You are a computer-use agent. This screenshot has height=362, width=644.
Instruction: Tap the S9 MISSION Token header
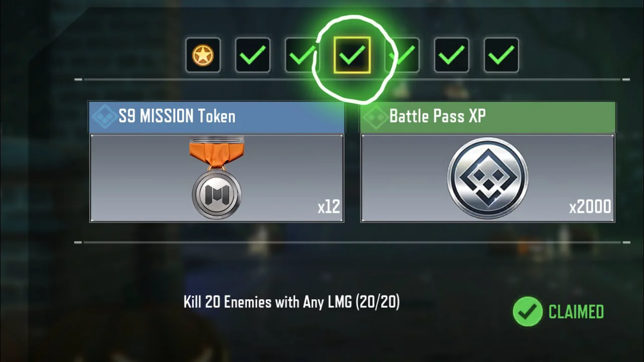217,117
